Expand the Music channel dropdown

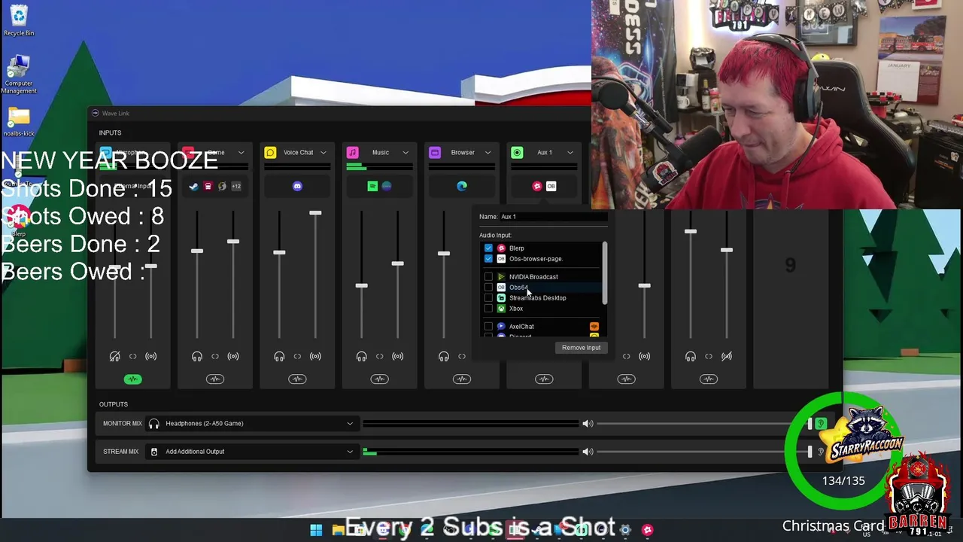click(406, 153)
